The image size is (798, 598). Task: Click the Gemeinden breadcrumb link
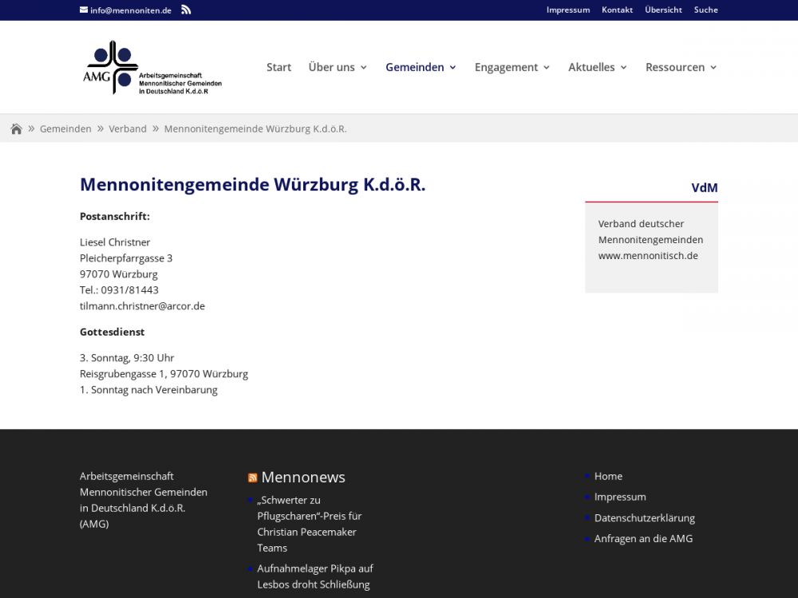click(x=65, y=129)
